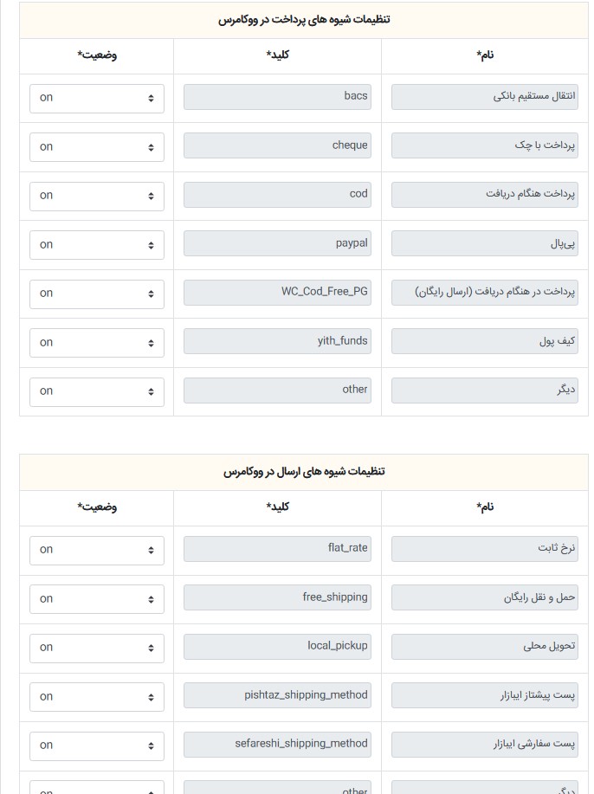594x794 pixels.
Task: Click the name field 'انتقال مستقیم بانکی'
Action: [484, 97]
